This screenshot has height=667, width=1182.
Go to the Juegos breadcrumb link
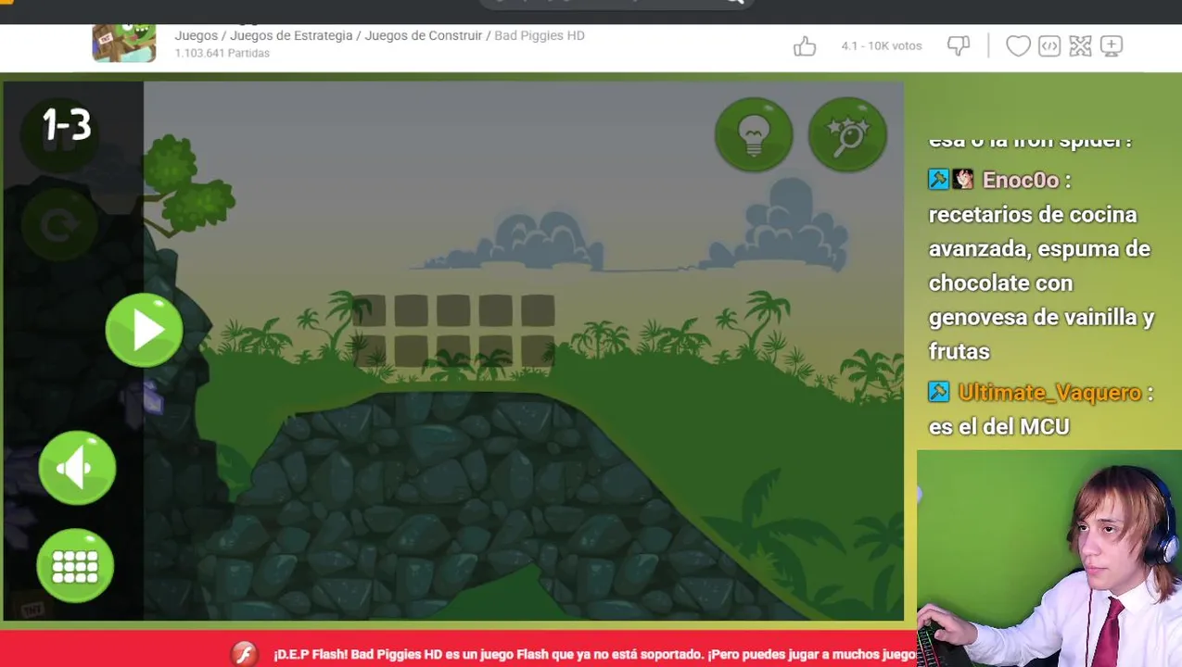[197, 35]
